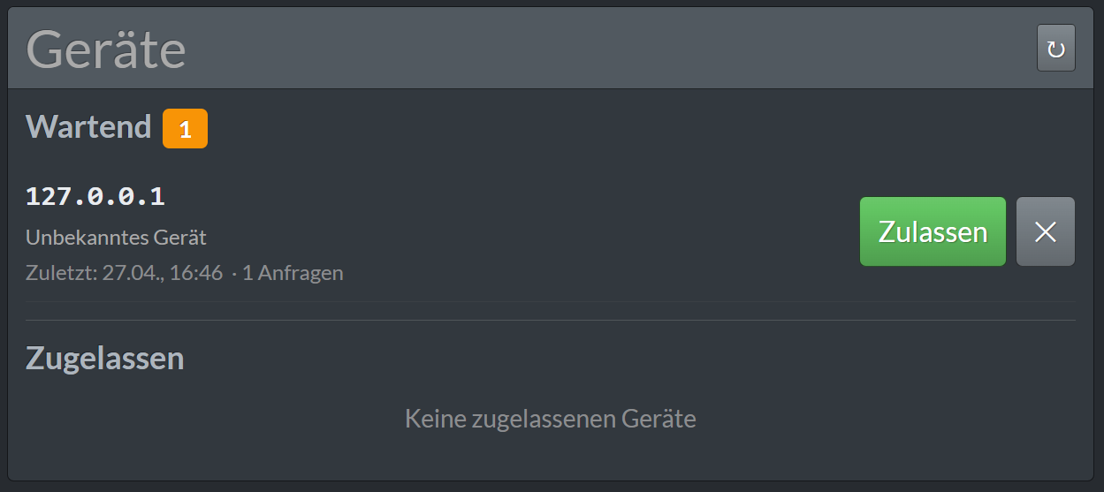Image resolution: width=1104 pixels, height=492 pixels.
Task: Click the blank area below the Zugelassen message
Action: click(x=551, y=458)
